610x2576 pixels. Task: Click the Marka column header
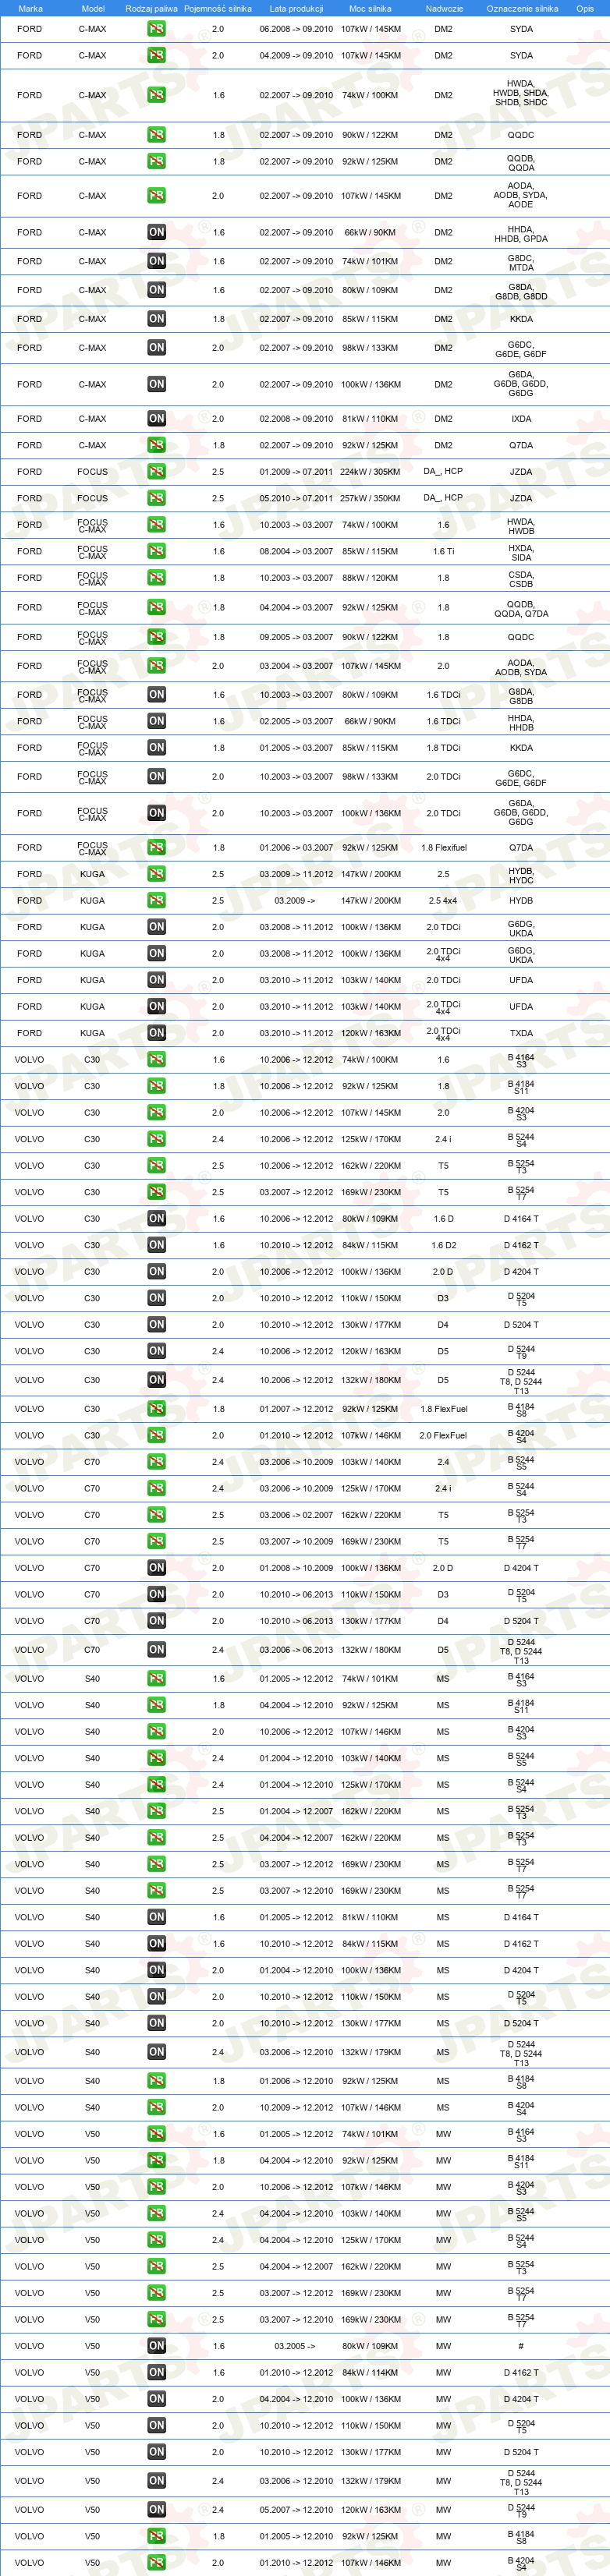[x=30, y=8]
